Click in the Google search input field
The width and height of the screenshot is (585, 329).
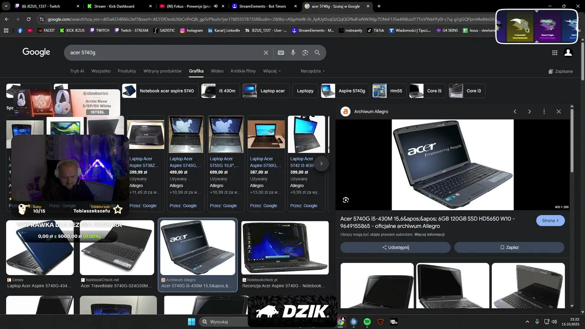pos(165,53)
